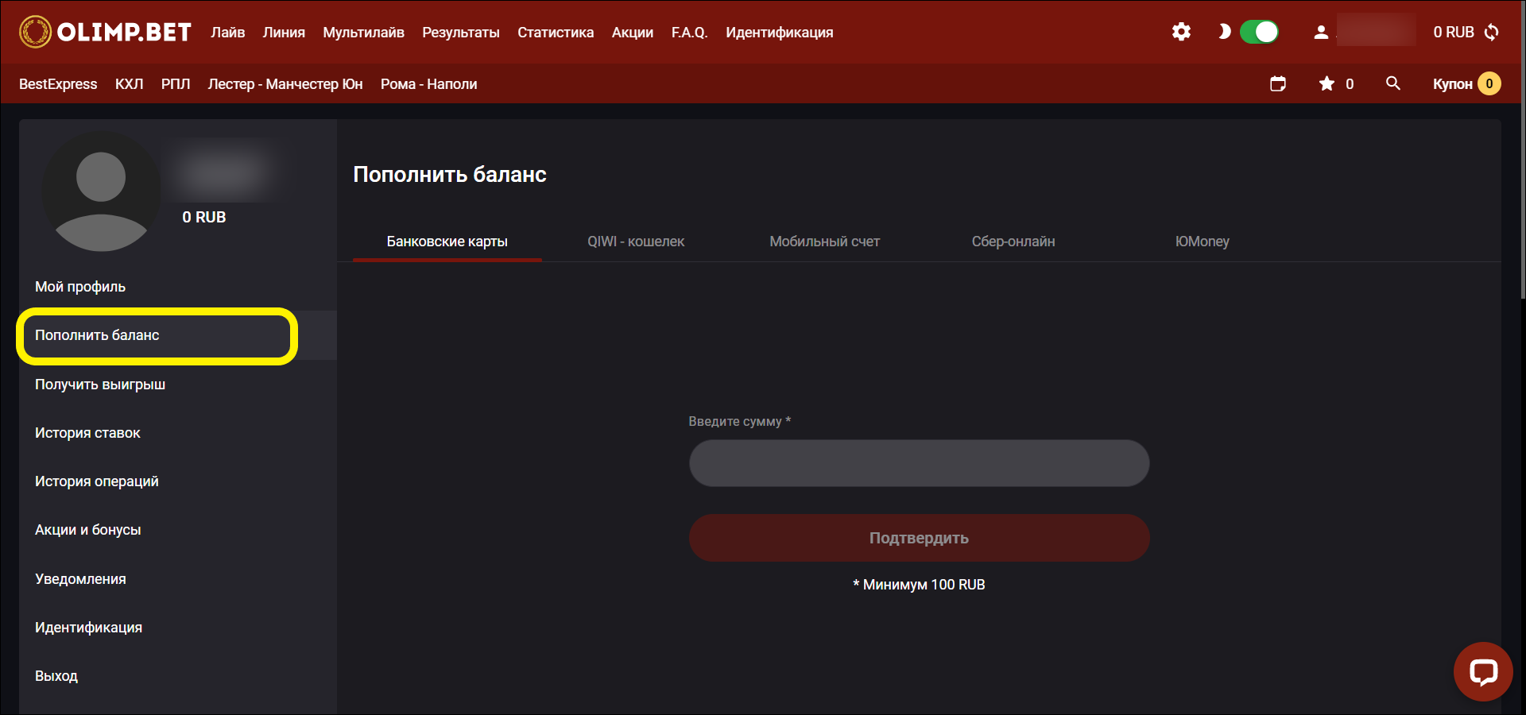The image size is (1526, 715).
Task: Switch to QIWI - кошелек tab
Action: [636, 242]
